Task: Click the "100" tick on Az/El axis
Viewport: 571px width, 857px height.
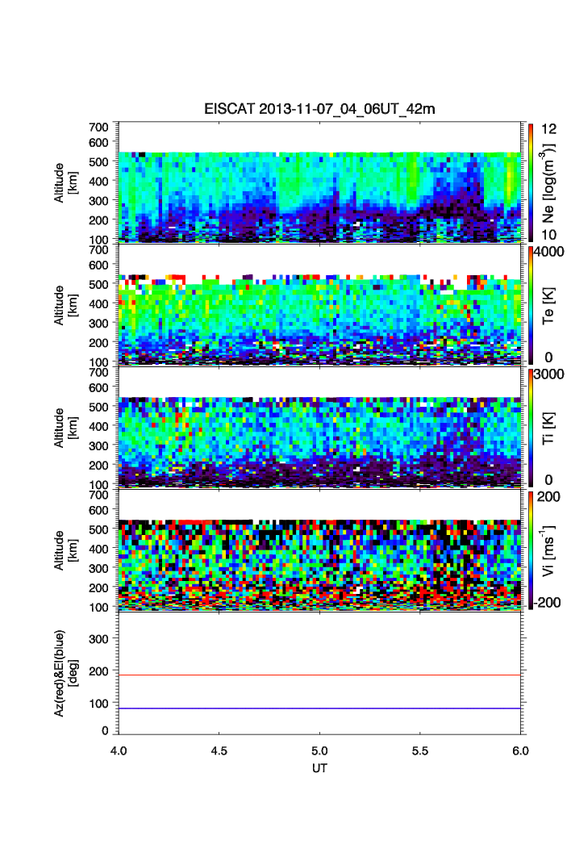Action: [x=99, y=704]
